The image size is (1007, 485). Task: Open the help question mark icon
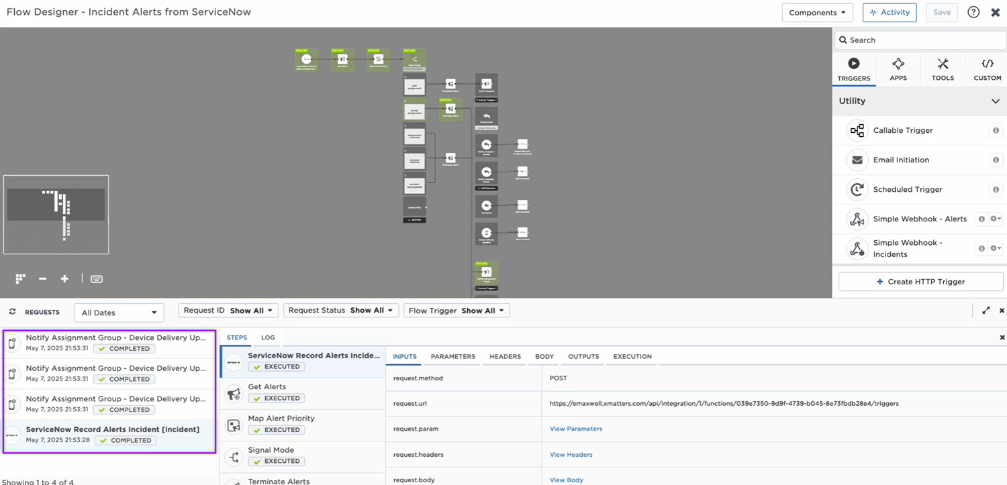(973, 12)
